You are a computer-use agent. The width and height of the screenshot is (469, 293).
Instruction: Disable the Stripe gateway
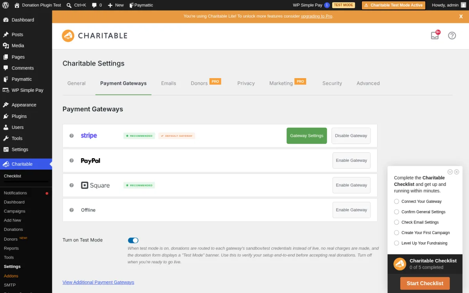(351, 136)
